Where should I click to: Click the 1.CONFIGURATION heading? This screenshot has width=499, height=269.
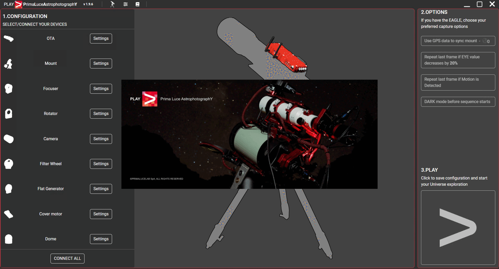(25, 16)
